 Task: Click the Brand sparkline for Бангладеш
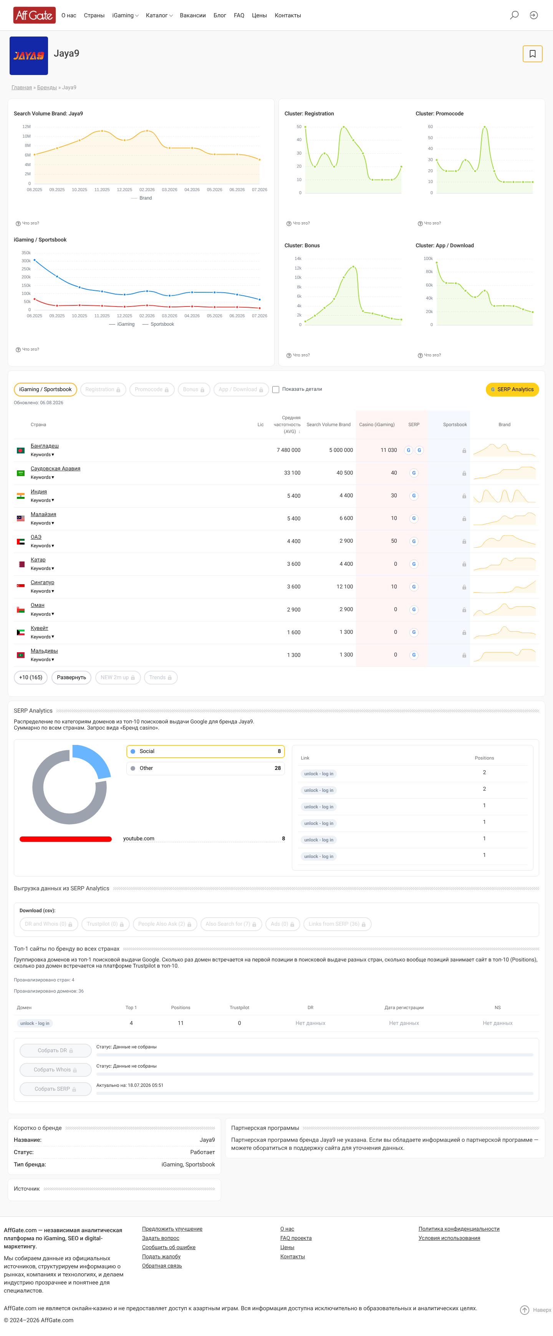coord(504,450)
